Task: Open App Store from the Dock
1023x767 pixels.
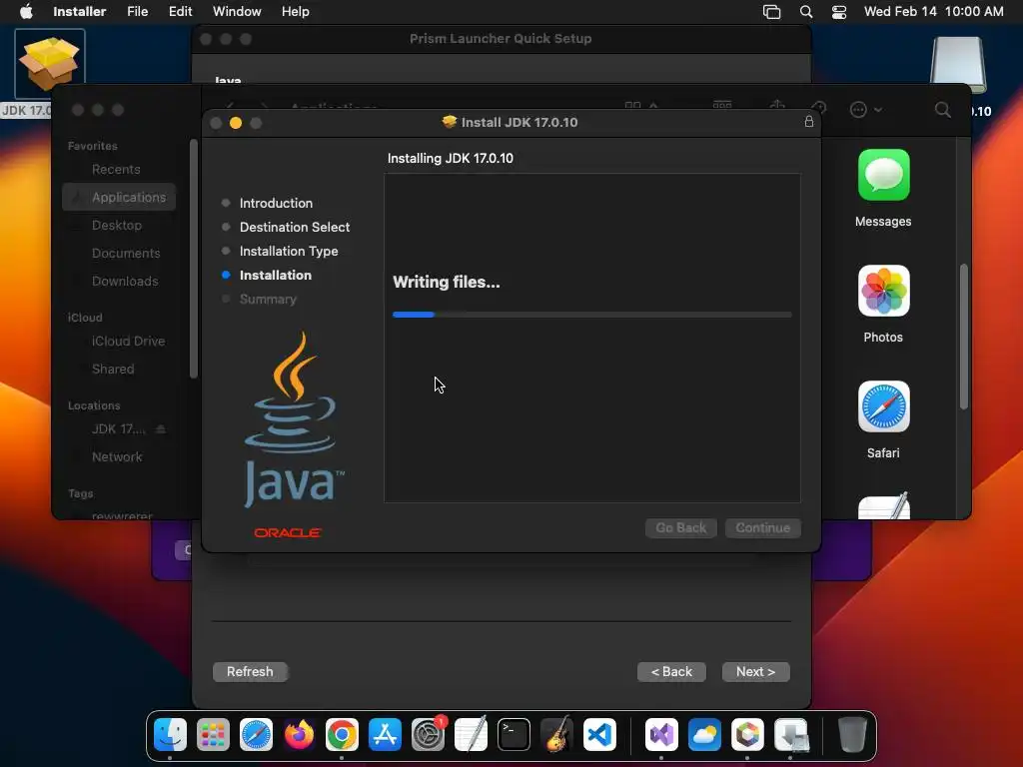Action: [385, 734]
